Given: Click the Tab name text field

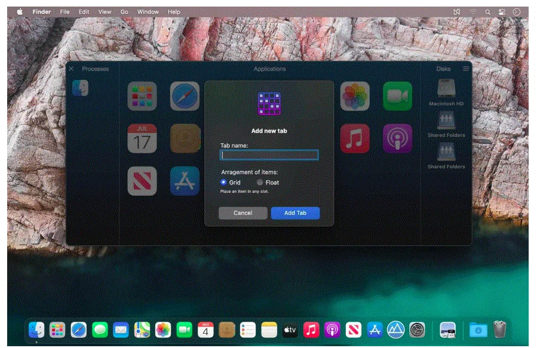Looking at the screenshot, I should 269,155.
